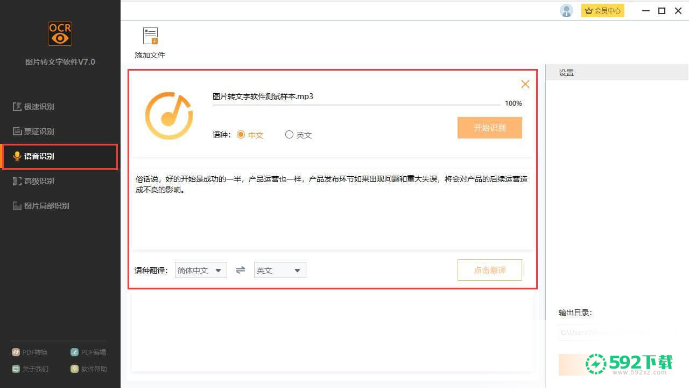Click the 图片转文字软件V7.0 title text
The image size is (689, 388).
pyautogui.click(x=60, y=62)
